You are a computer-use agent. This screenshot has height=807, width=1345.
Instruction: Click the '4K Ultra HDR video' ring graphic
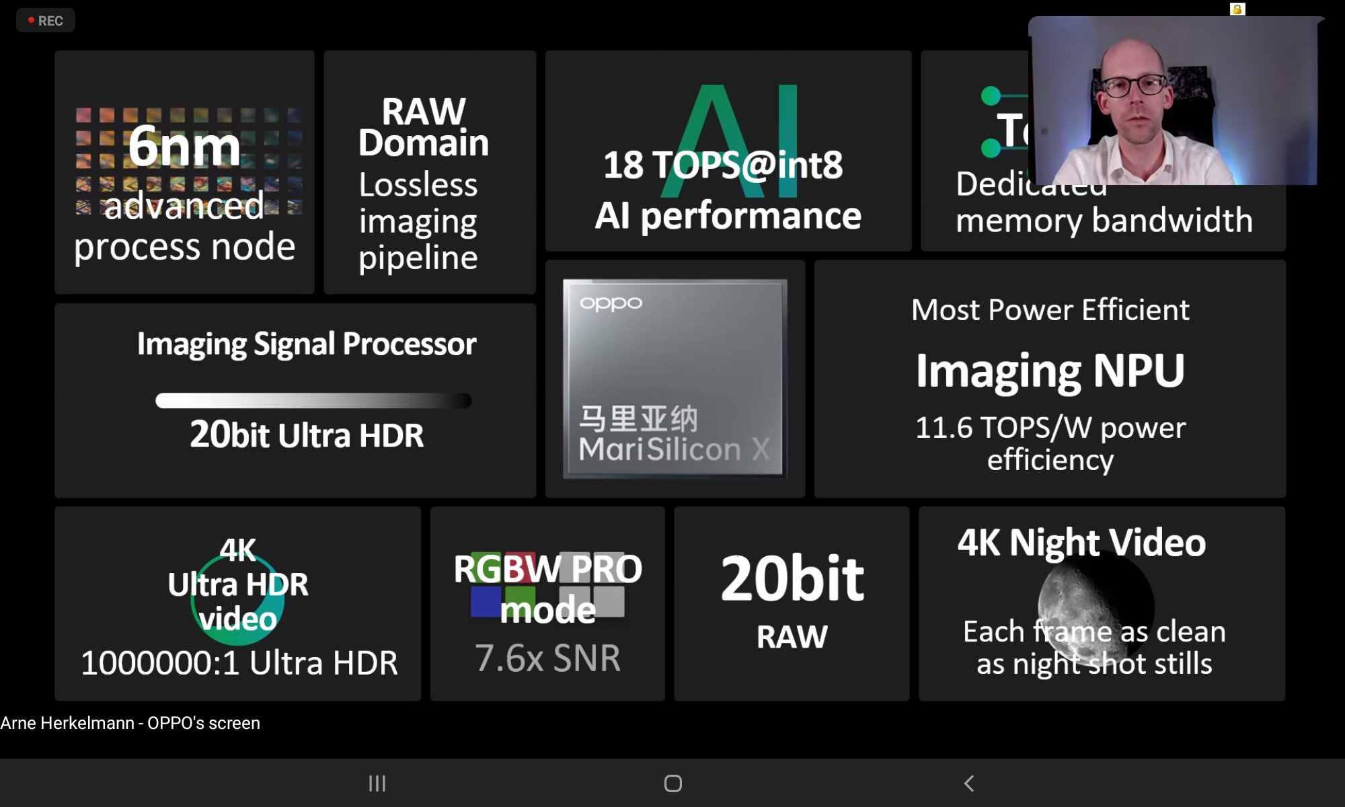pos(238,599)
